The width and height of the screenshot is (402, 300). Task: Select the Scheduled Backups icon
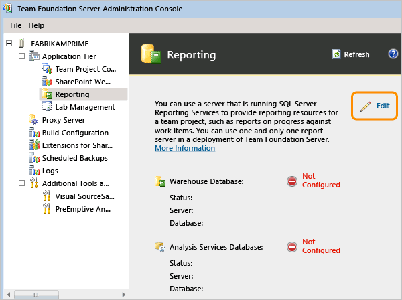33,159
